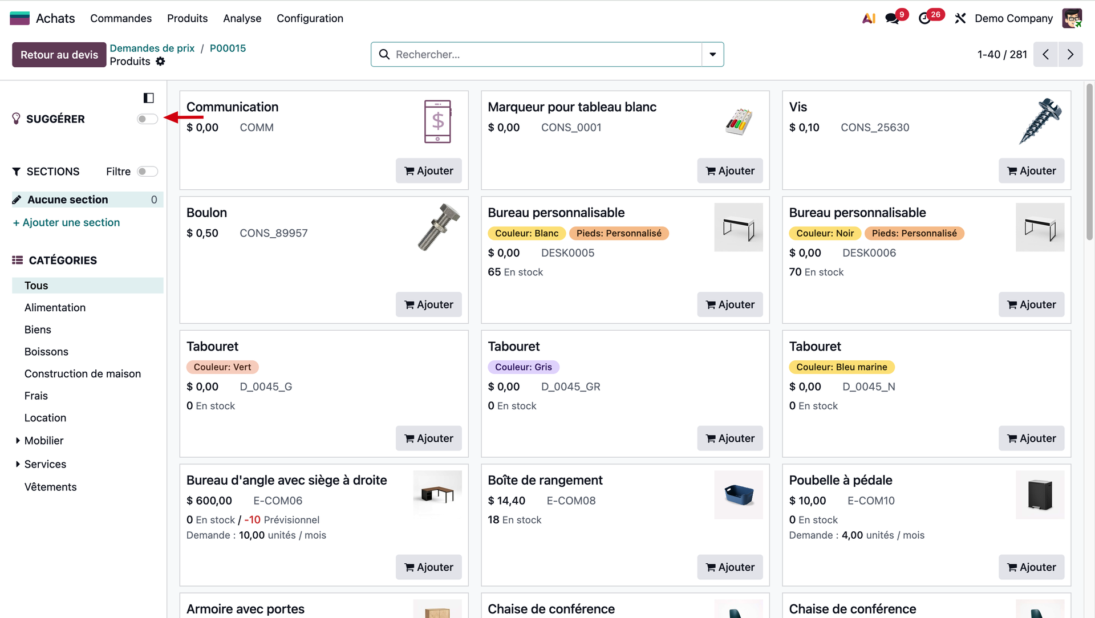Click the debug tools wrench icon
Image resolution: width=1095 pixels, height=618 pixels.
(960, 18)
